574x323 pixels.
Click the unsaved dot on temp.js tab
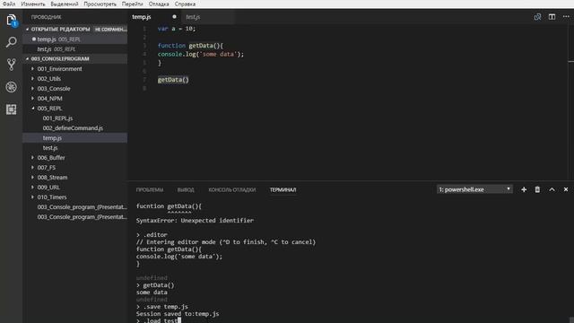click(174, 17)
